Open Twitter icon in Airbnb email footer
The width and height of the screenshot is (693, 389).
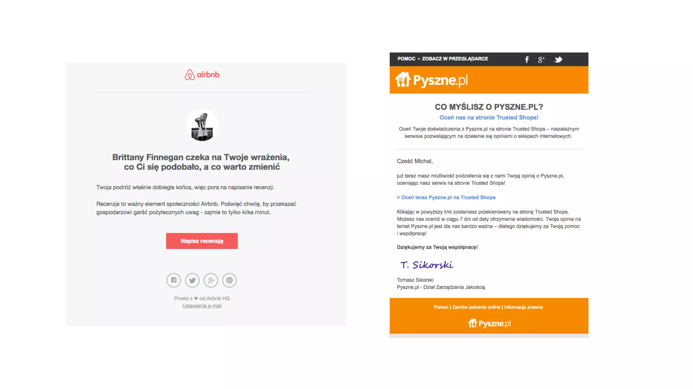click(192, 280)
